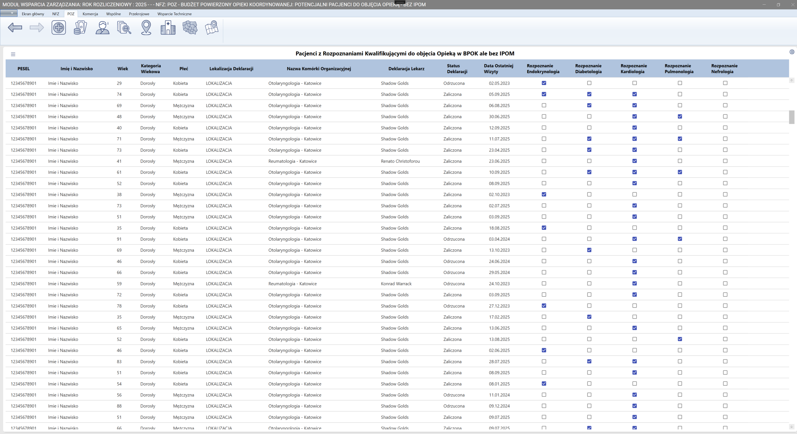Uncheck Pulmonologia for the 11.07.2025 visit row

(x=680, y=139)
